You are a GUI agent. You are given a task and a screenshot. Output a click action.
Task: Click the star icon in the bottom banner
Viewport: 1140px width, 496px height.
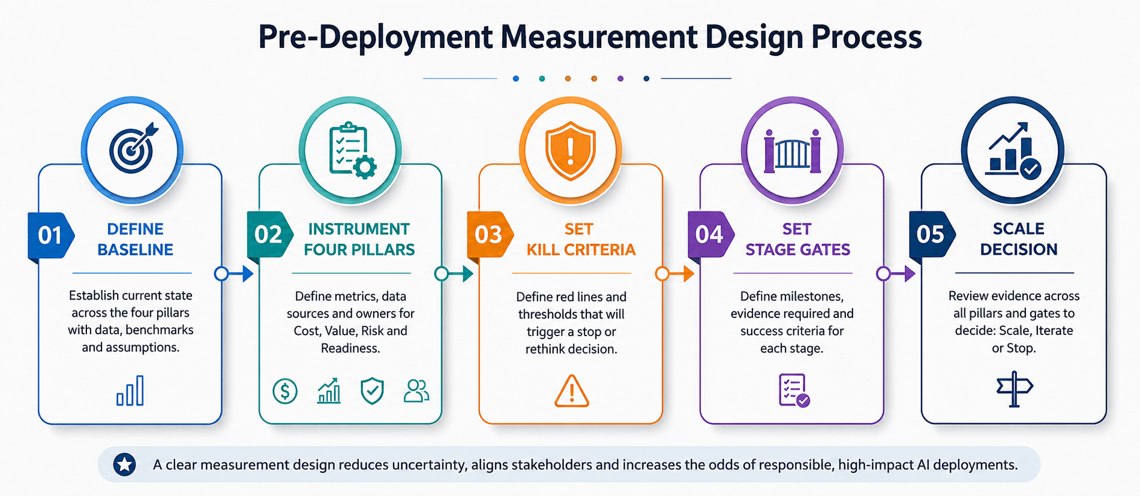pyautogui.click(x=125, y=464)
